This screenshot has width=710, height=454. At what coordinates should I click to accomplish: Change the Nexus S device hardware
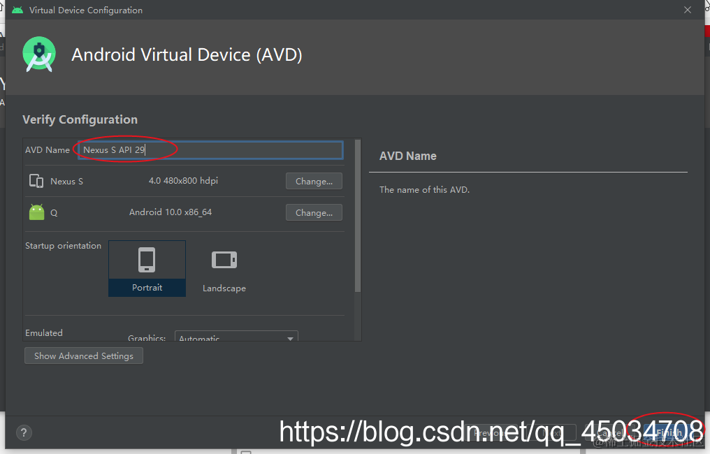click(x=314, y=181)
